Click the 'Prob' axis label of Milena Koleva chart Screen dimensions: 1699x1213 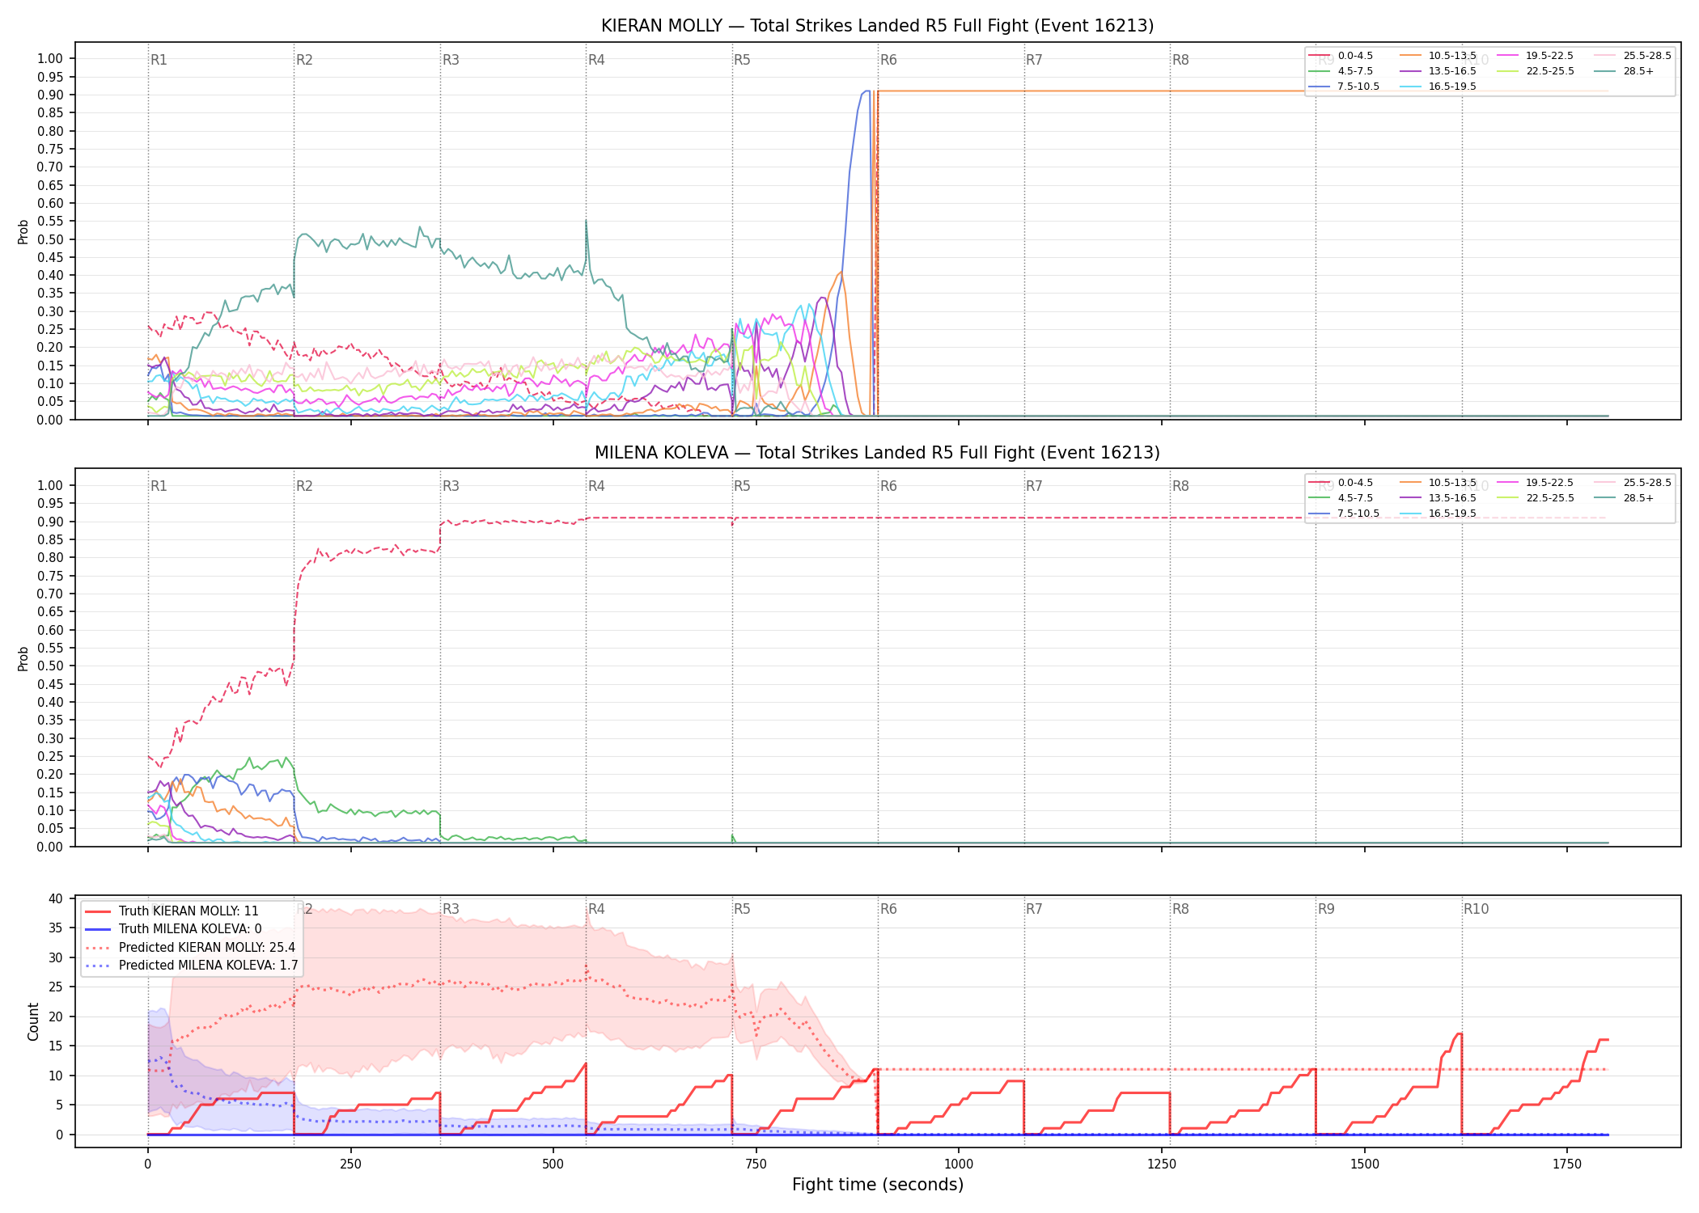pyautogui.click(x=23, y=658)
